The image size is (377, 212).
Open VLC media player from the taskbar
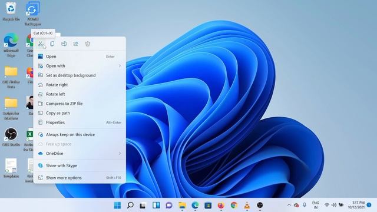tap(247, 206)
